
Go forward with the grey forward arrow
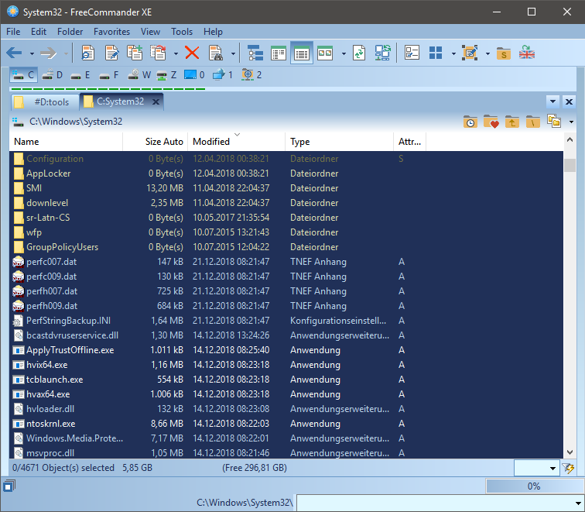[48, 53]
